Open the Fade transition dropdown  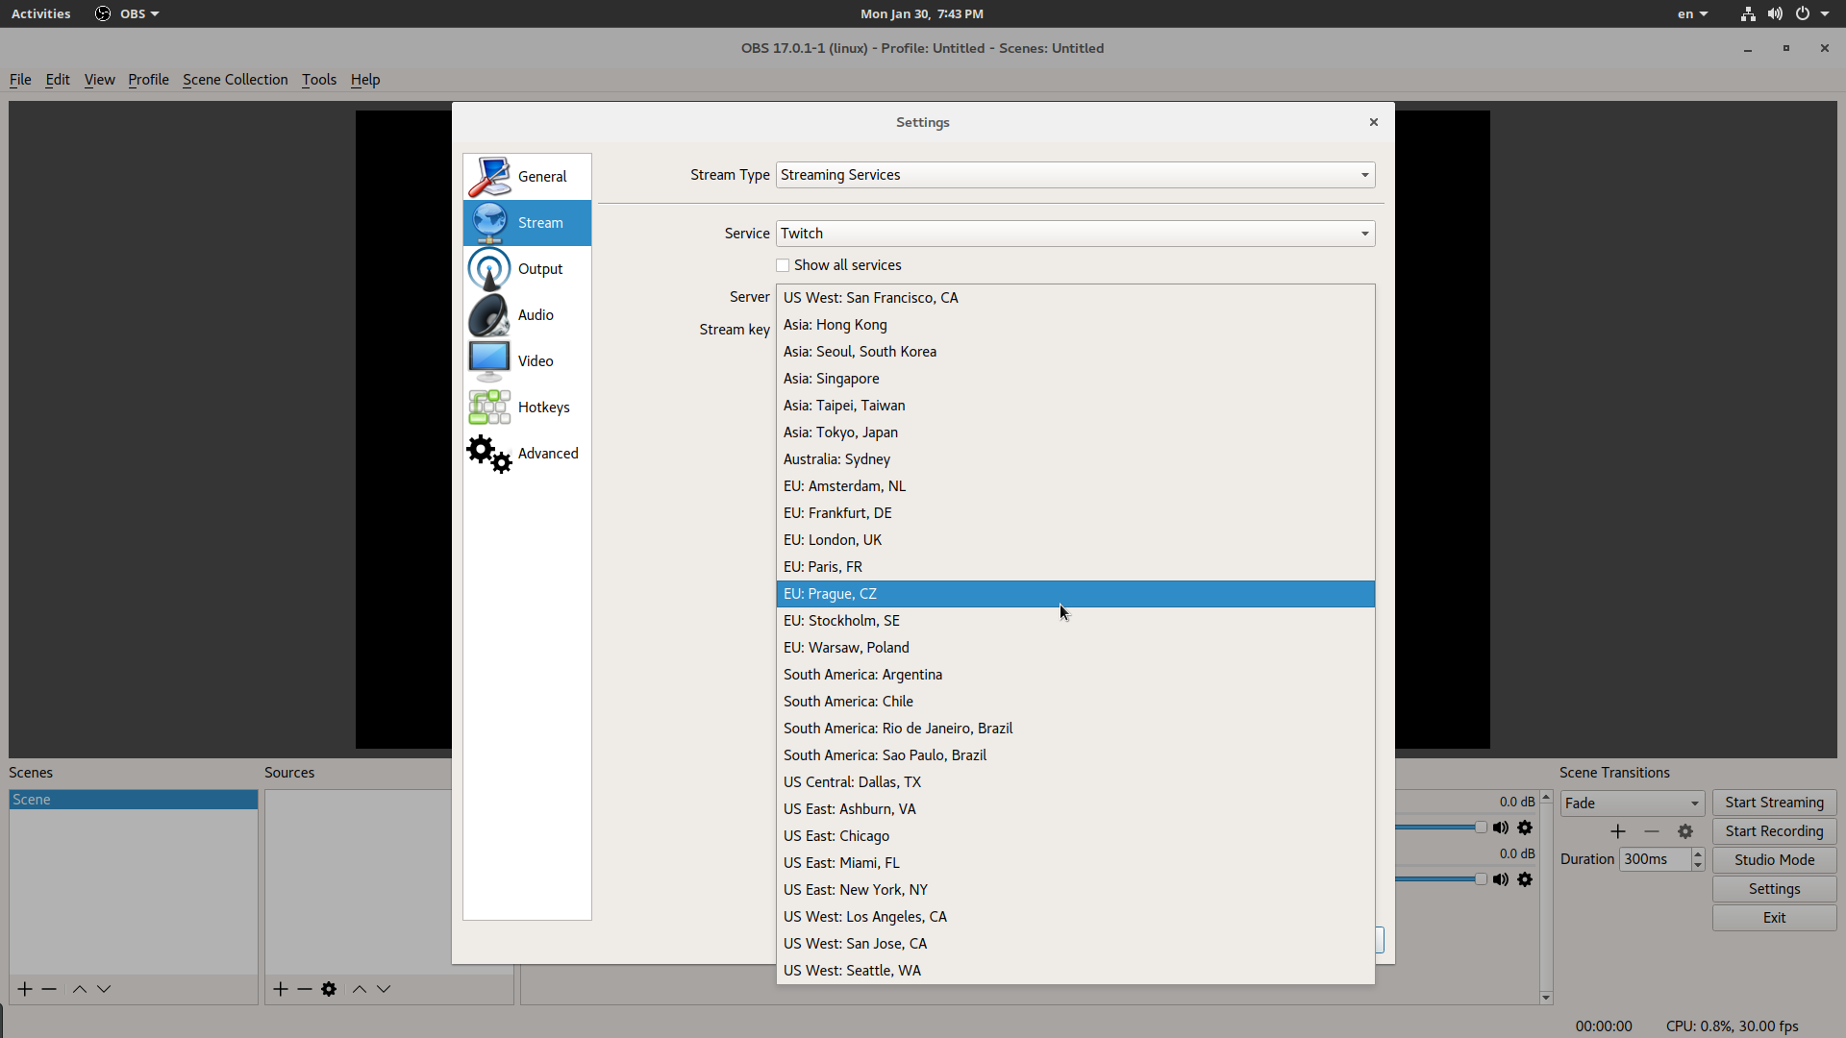click(x=1632, y=803)
